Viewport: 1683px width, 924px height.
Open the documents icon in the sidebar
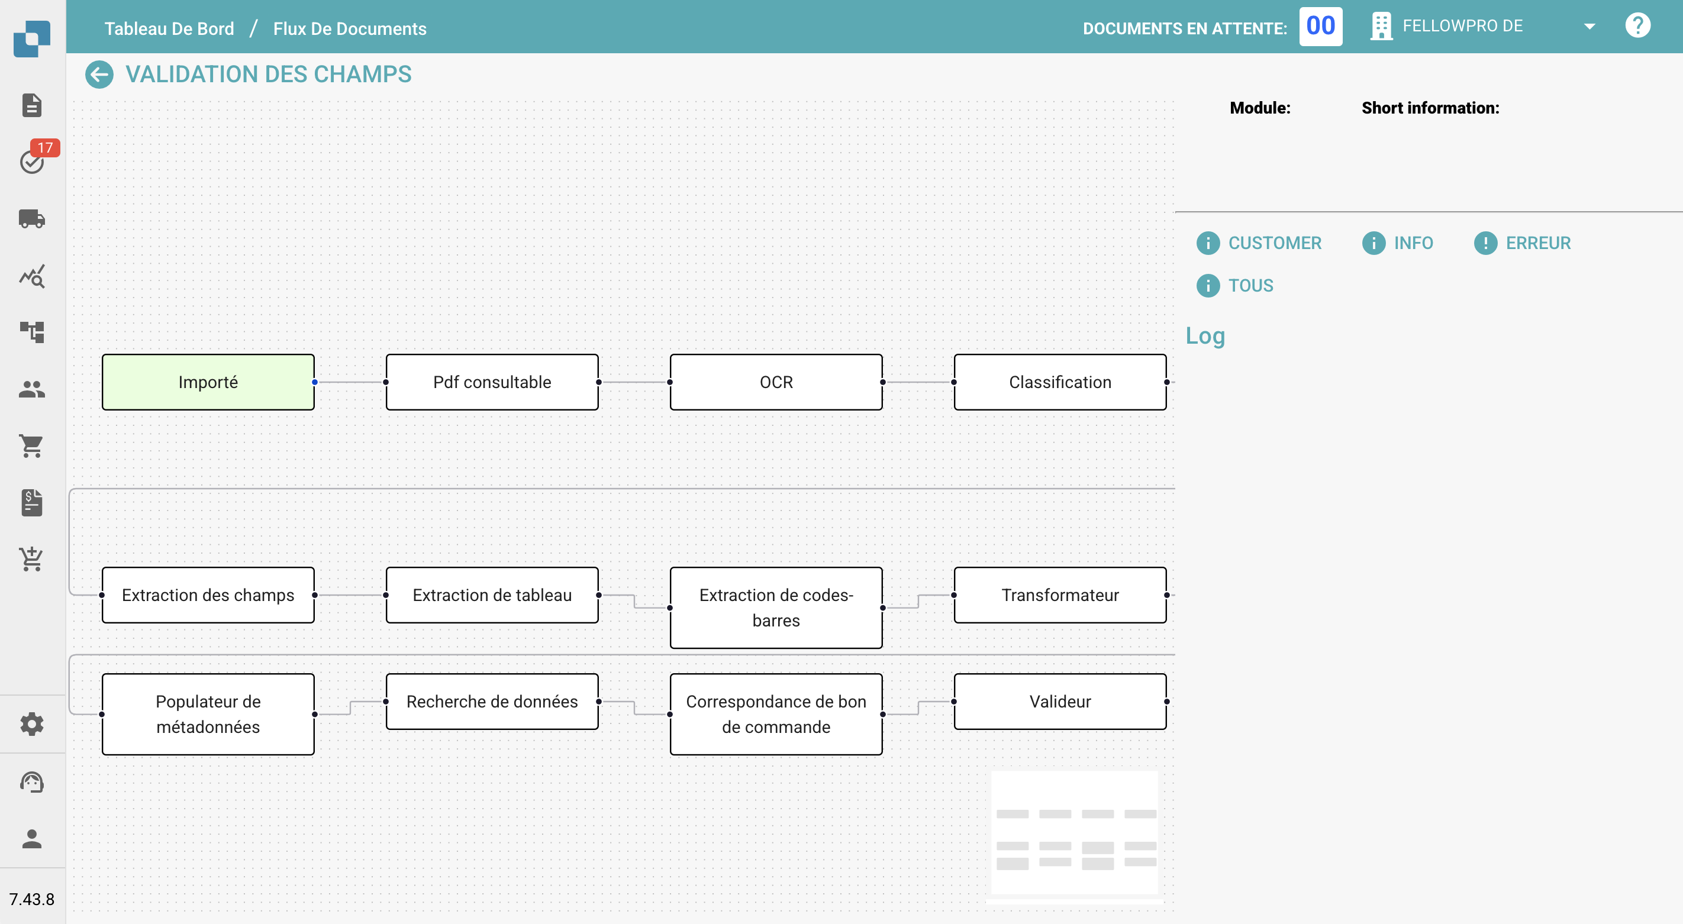click(31, 105)
